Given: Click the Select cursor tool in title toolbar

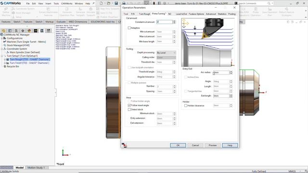Looking at the screenshot, I should pos(146,3).
